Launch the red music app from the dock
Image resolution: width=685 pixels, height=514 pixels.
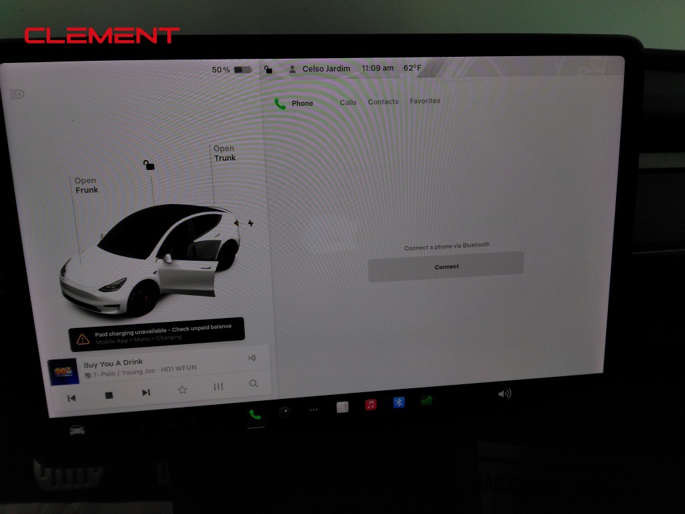(371, 405)
